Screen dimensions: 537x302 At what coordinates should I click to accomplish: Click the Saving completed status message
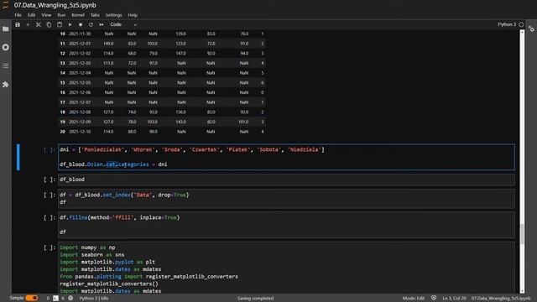click(x=255, y=299)
